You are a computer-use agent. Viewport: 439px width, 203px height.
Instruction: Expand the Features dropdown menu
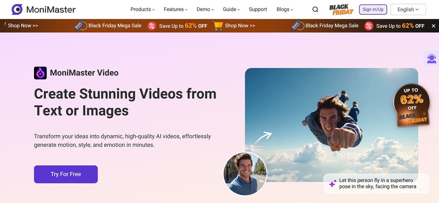tap(175, 9)
